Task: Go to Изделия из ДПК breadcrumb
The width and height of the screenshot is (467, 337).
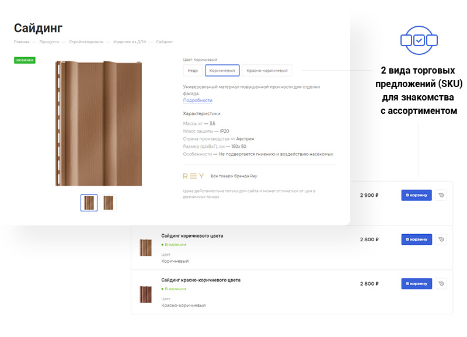Action: coord(130,42)
